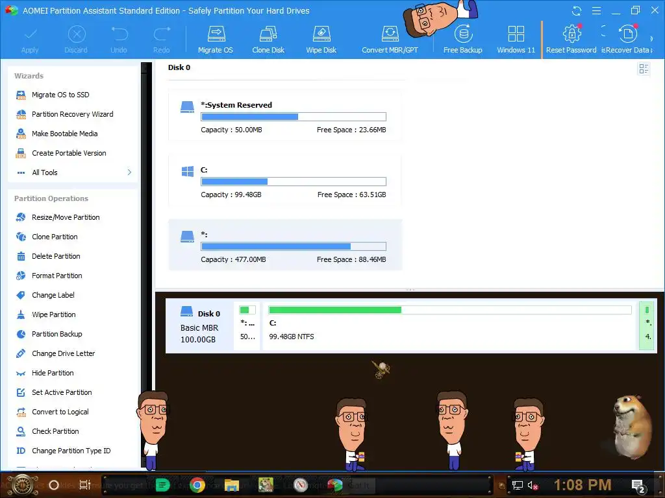Open the Clone Disk tool
The width and height of the screenshot is (665, 498).
[x=268, y=40]
